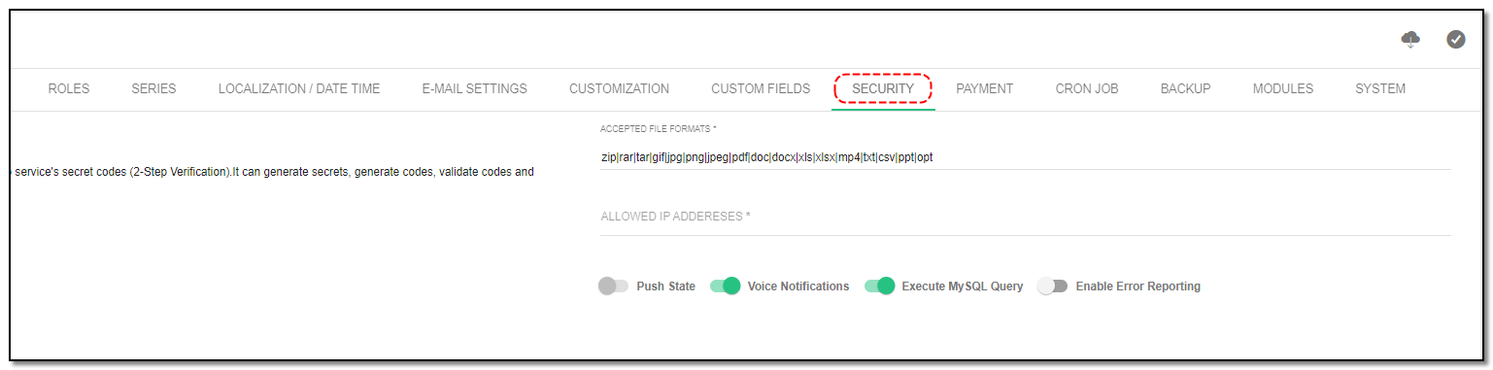Go to Localization / Date Time tab
Viewport: 1493px width, 370px height.
click(299, 88)
